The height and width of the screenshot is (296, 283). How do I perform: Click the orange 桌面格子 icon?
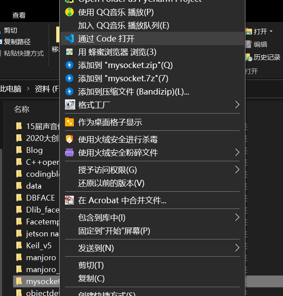point(69,122)
